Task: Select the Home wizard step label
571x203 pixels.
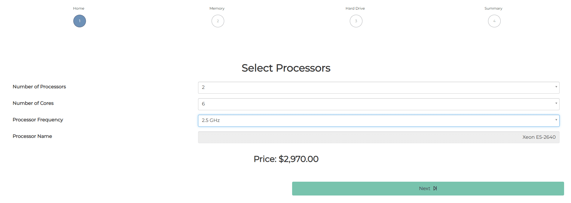Action: tap(79, 8)
